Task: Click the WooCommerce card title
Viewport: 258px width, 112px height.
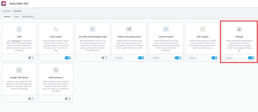Action: click(56, 78)
